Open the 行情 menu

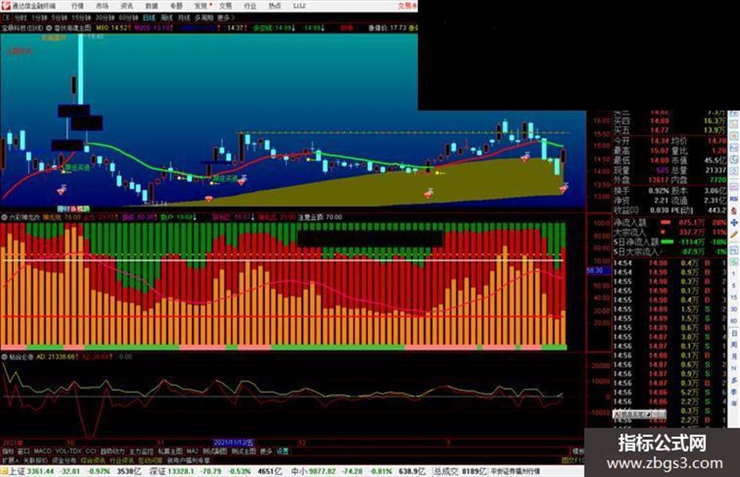[78, 6]
